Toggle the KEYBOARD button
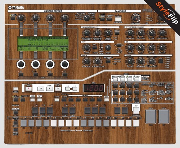 16,100
